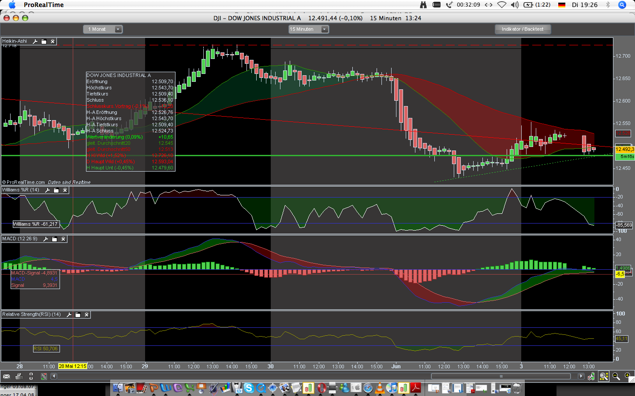The height and width of the screenshot is (396, 635).
Task: Click the left scroll arrow of timeline
Action: coord(54,376)
